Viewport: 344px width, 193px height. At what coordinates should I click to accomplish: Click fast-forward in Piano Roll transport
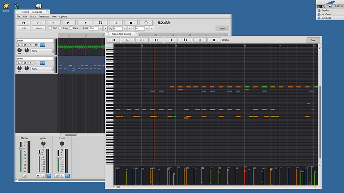point(142,40)
